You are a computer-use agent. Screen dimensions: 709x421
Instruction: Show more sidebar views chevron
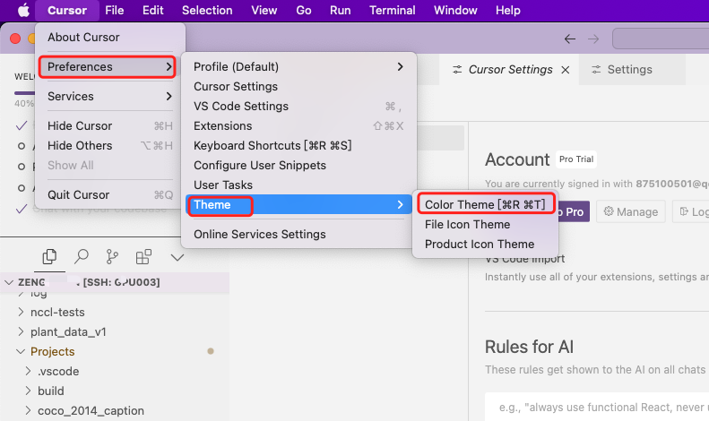coord(177,257)
